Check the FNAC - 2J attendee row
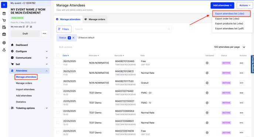Viewport: 254px width, 137px height. [x=58, y=93]
